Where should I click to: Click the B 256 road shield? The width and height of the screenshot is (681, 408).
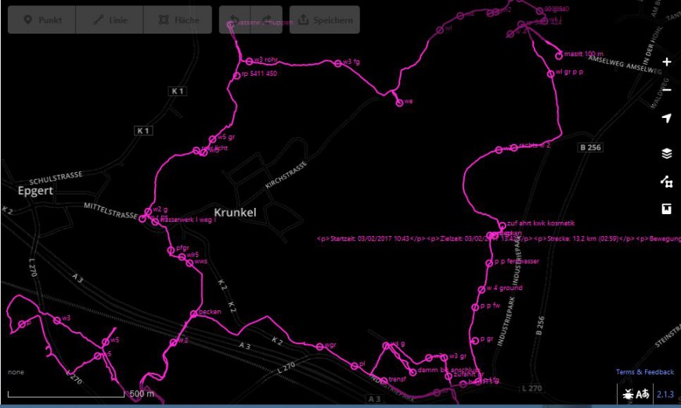click(591, 148)
